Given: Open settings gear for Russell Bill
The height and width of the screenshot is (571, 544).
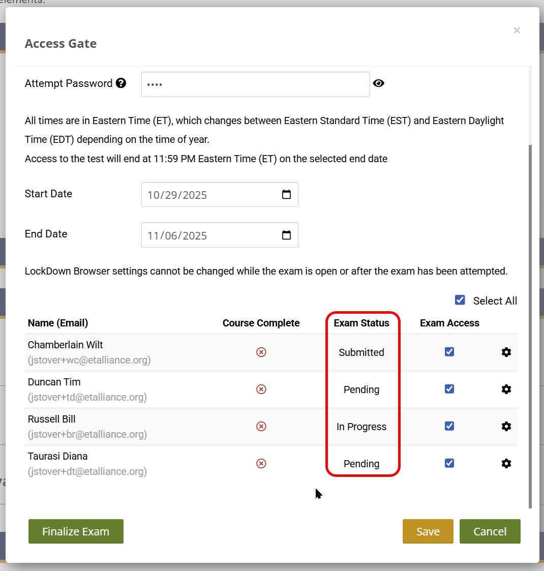Looking at the screenshot, I should [506, 427].
